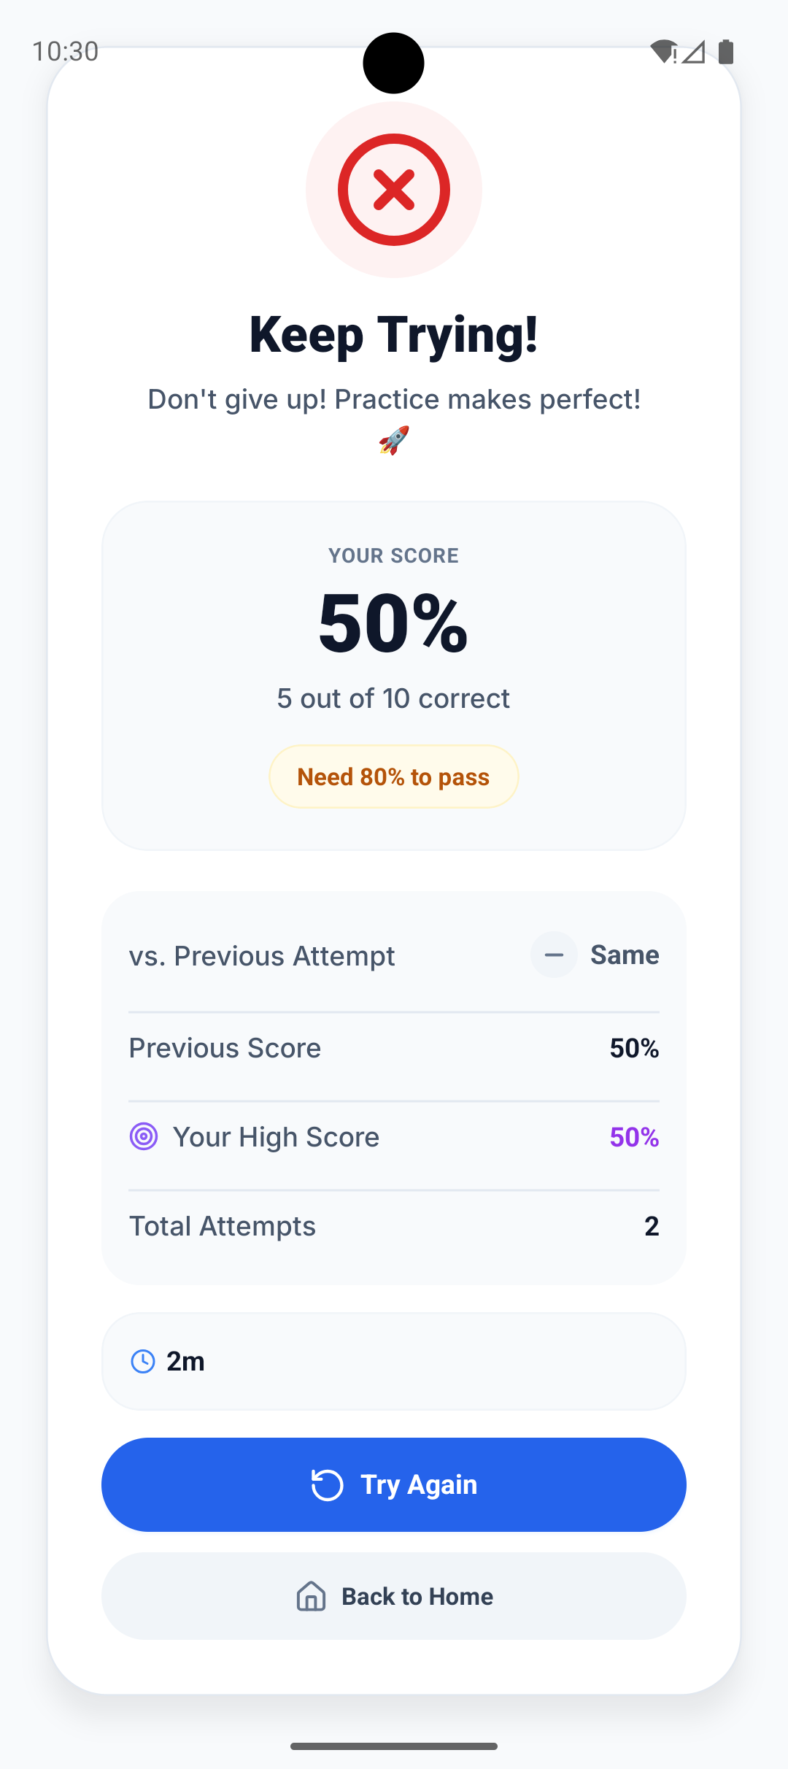
Task: Click the minus icon in the Same indicator
Action: click(554, 955)
